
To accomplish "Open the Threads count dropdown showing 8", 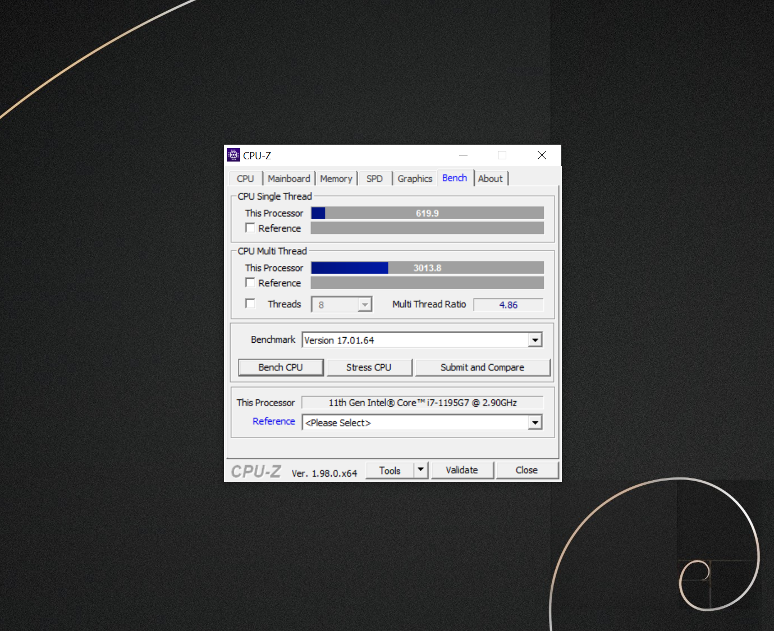I will [x=342, y=305].
